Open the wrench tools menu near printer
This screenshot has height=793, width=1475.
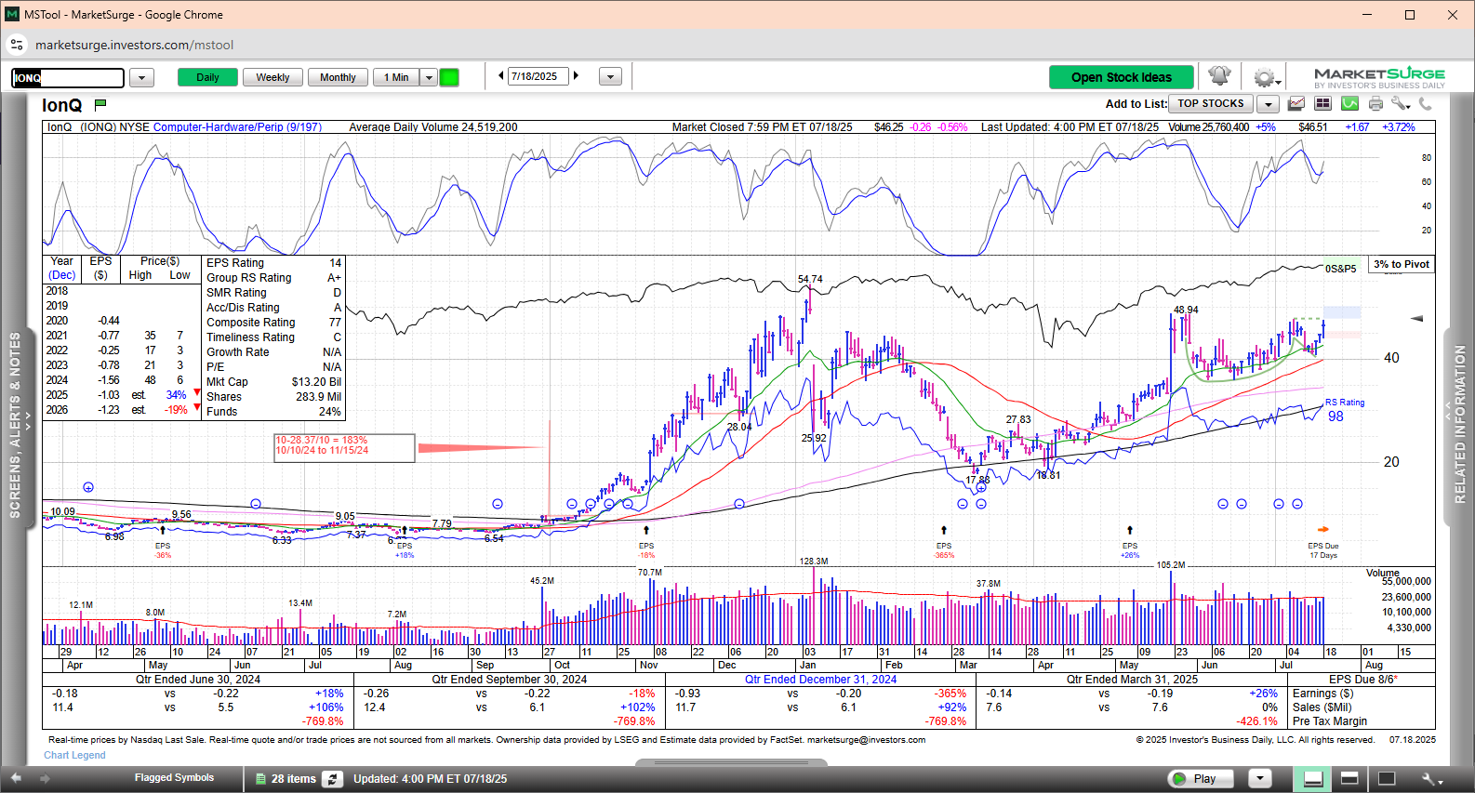click(1401, 104)
